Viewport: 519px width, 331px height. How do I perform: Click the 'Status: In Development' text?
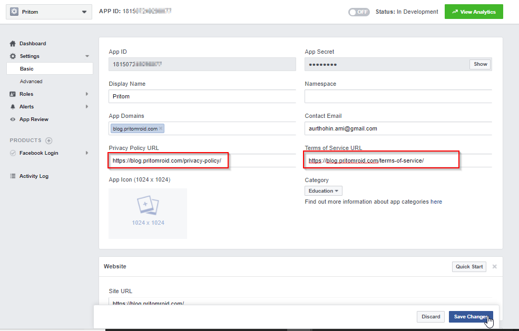click(x=407, y=12)
